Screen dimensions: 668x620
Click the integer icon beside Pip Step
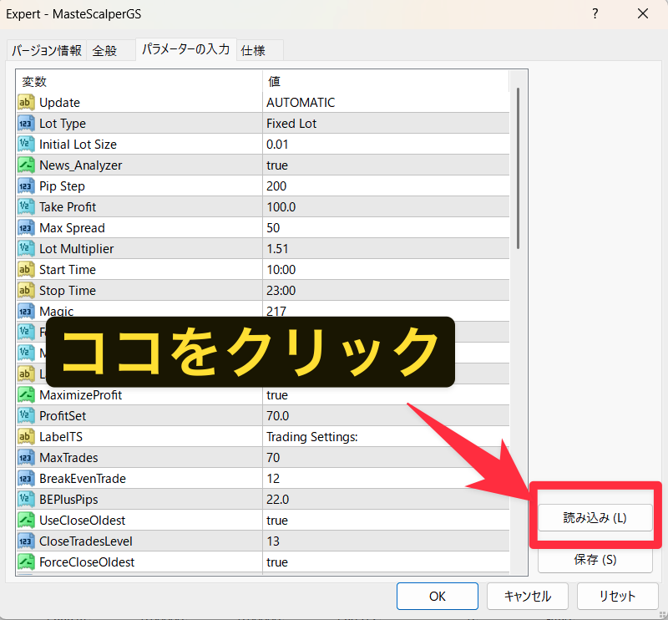point(26,185)
